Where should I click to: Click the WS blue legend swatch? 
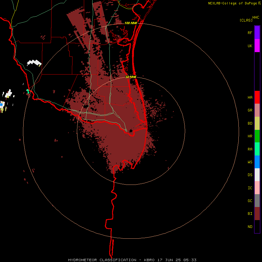257,162
